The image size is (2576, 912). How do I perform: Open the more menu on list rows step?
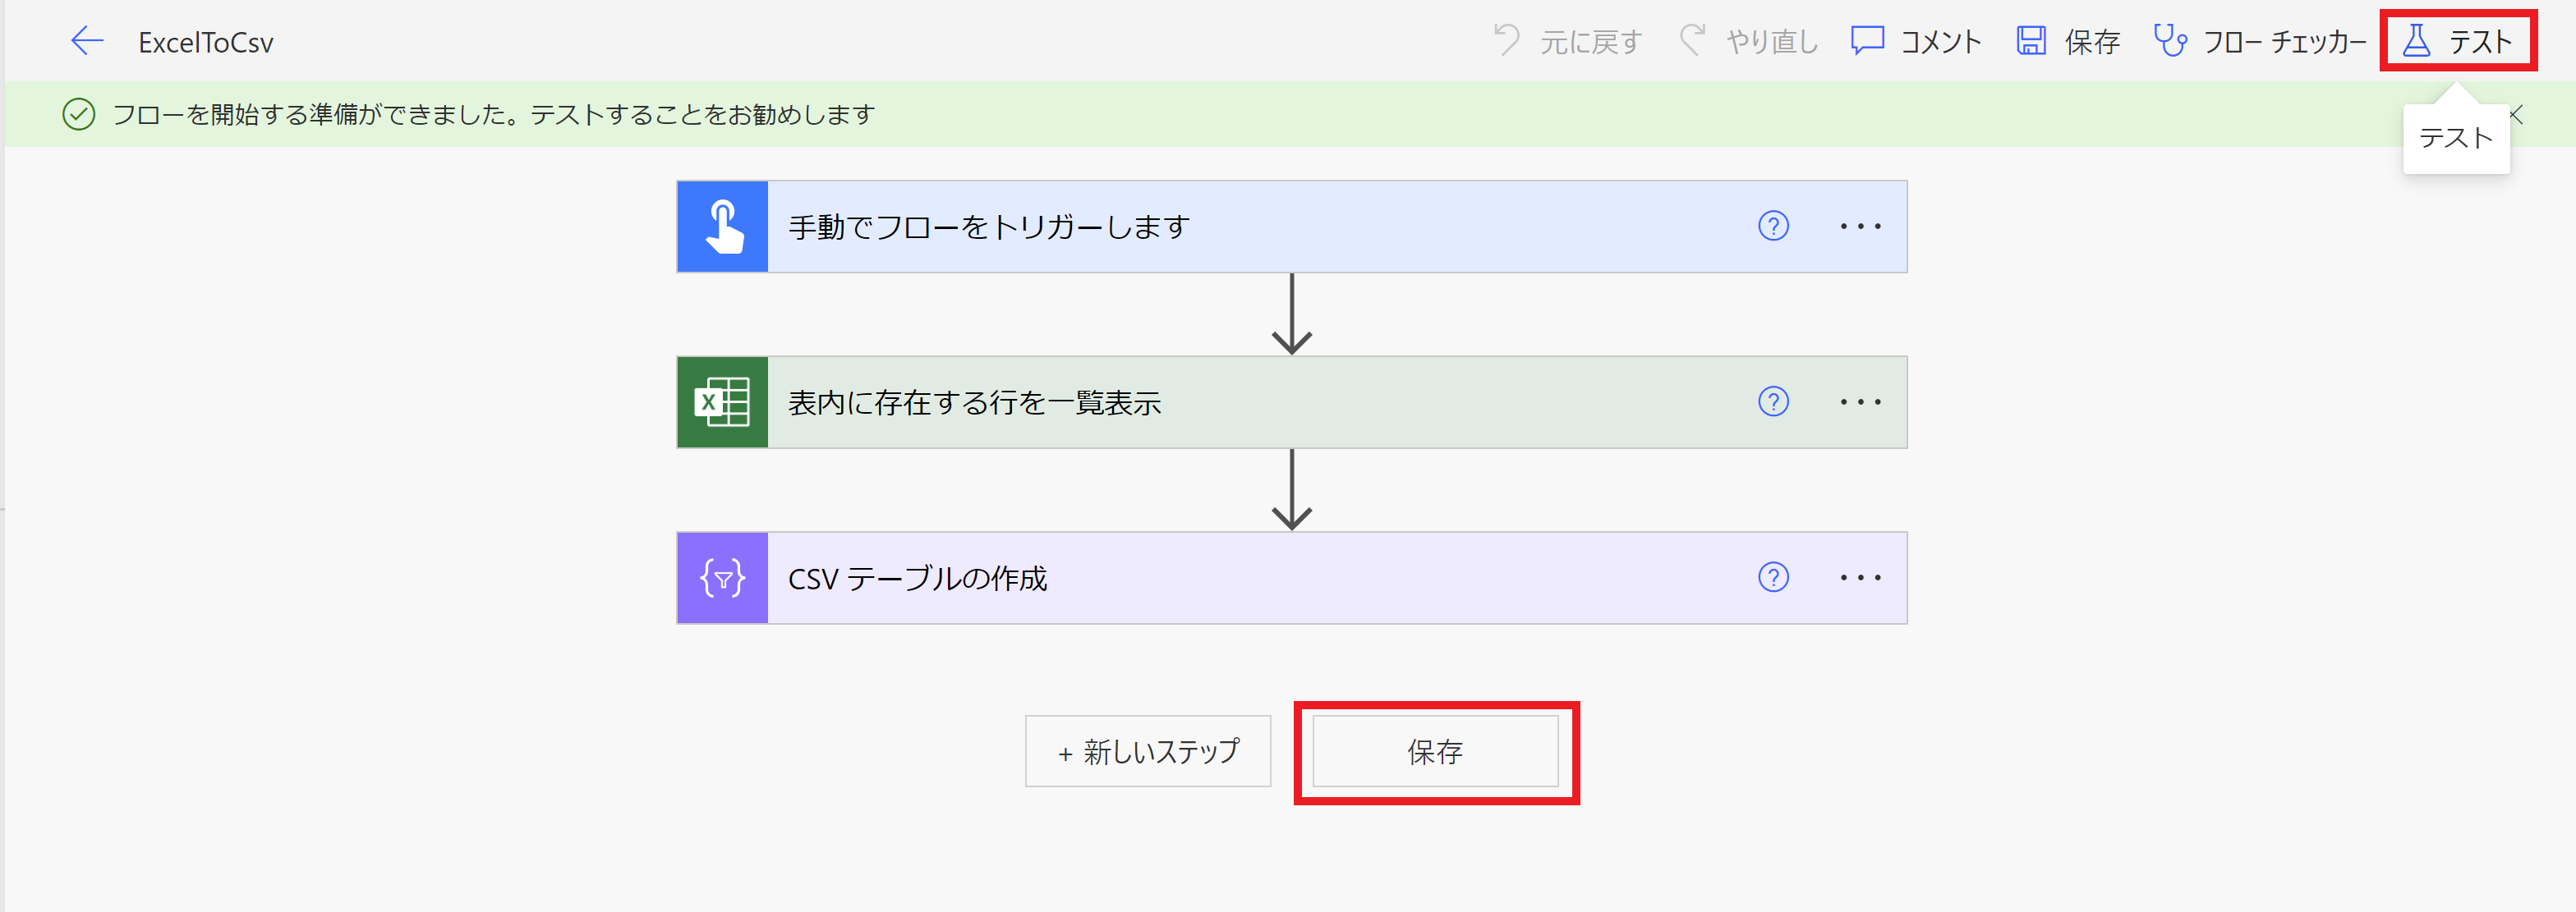pos(1860,402)
